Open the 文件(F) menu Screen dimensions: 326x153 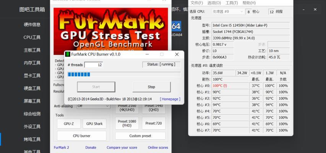point(197,3)
